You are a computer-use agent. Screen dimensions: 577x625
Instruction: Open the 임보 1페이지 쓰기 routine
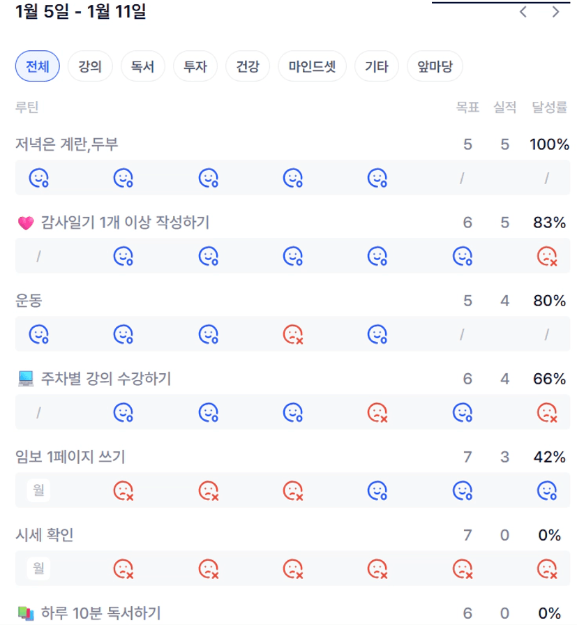click(x=70, y=457)
